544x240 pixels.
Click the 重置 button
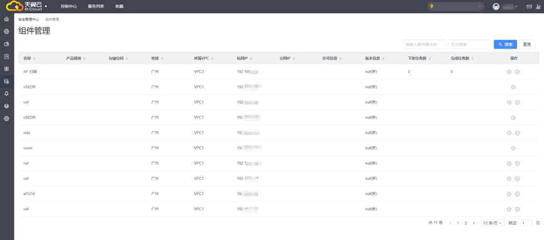click(x=527, y=44)
